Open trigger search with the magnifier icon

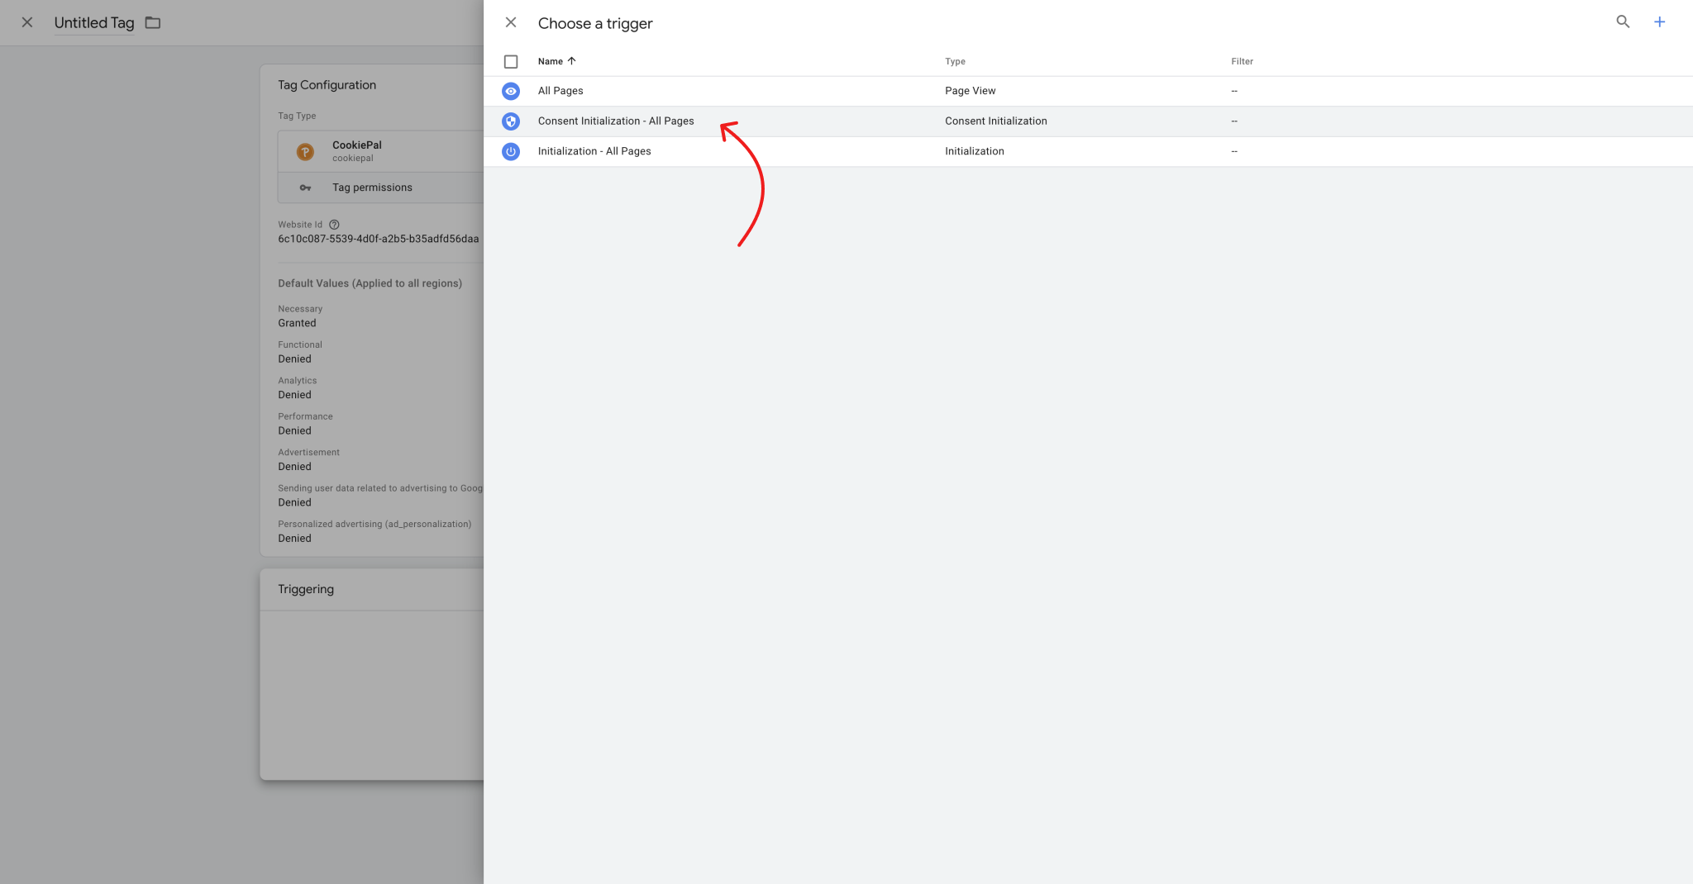[x=1622, y=22]
